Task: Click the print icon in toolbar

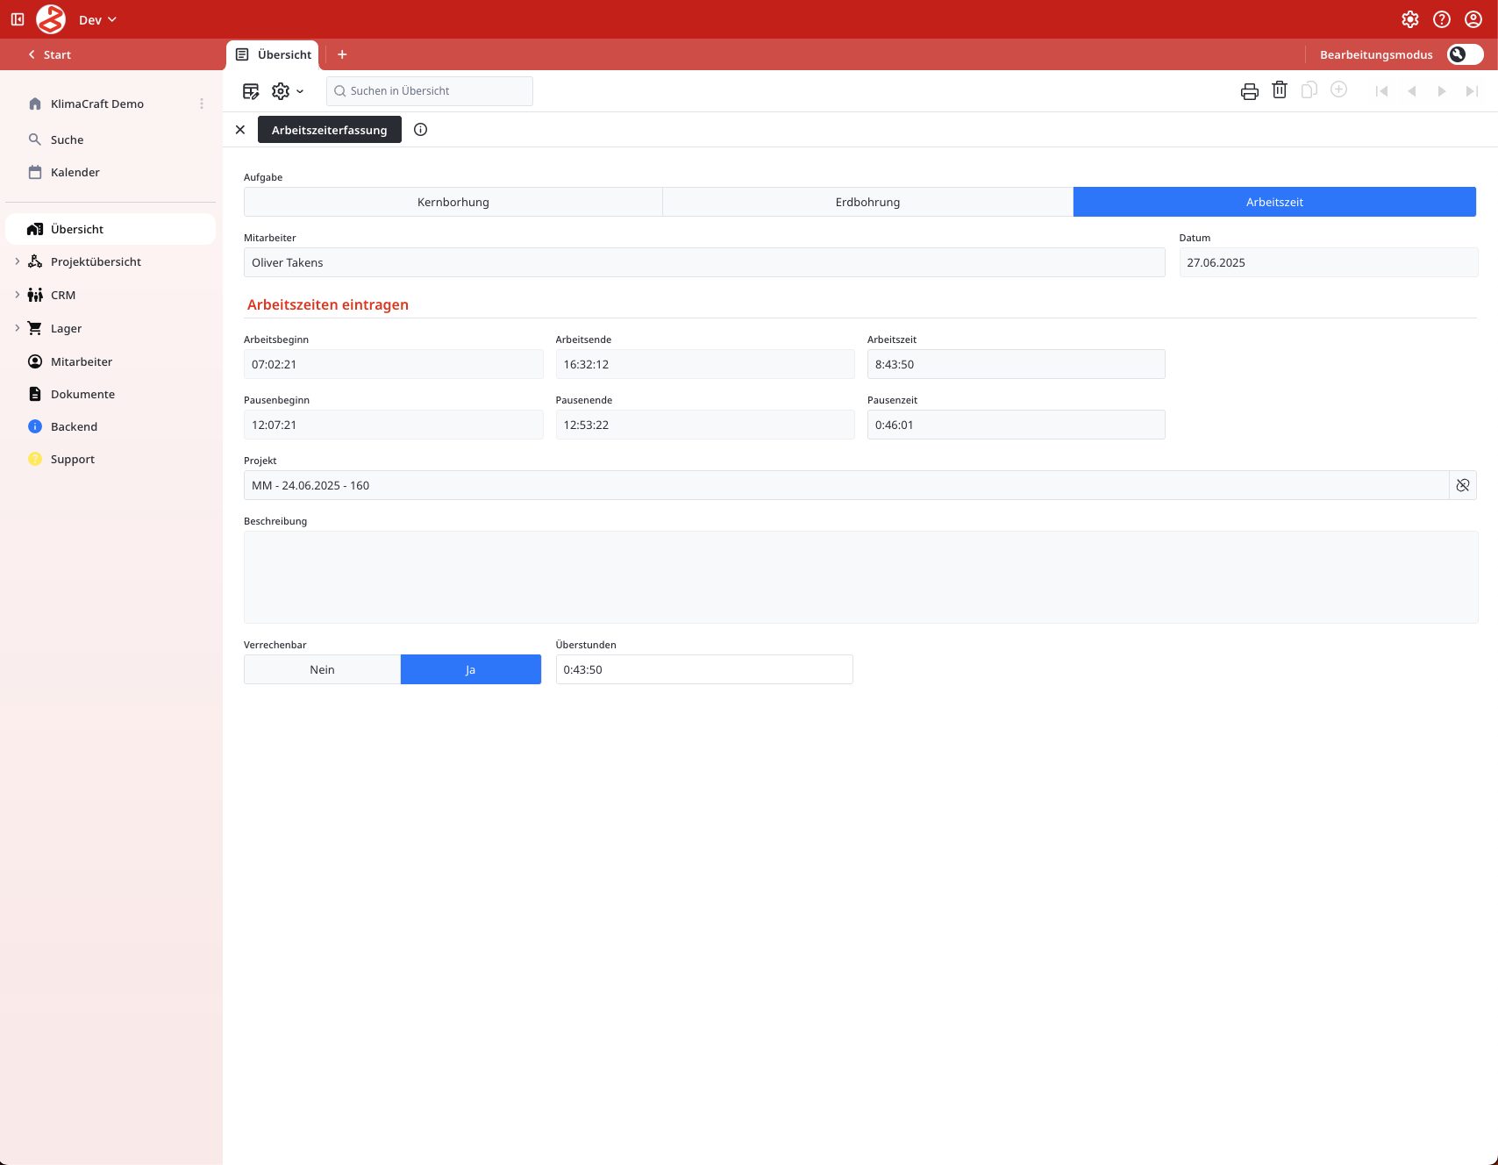Action: [1250, 91]
